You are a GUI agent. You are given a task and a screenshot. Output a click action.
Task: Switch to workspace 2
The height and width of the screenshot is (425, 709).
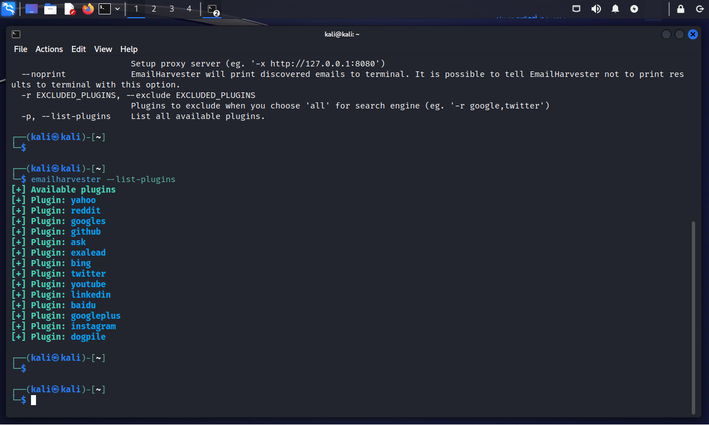[x=154, y=9]
